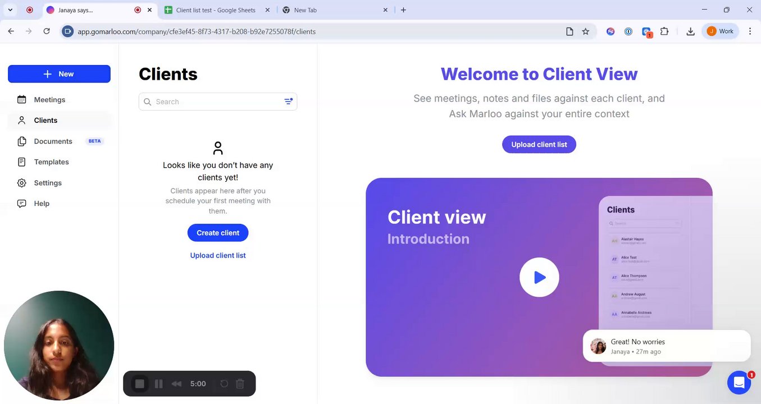
Task: Click the Welcome to Client View heading
Action: coord(539,74)
